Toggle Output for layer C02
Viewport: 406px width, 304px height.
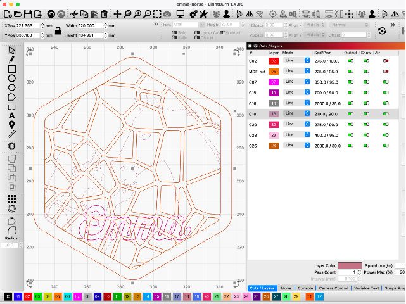351,61
